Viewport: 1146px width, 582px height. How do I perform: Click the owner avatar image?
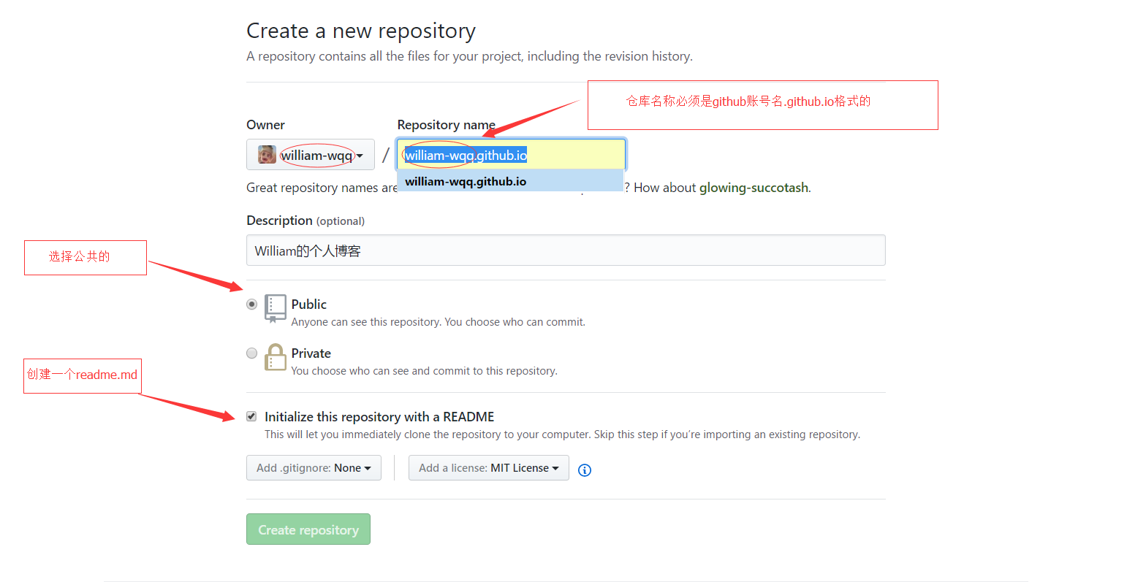click(267, 155)
